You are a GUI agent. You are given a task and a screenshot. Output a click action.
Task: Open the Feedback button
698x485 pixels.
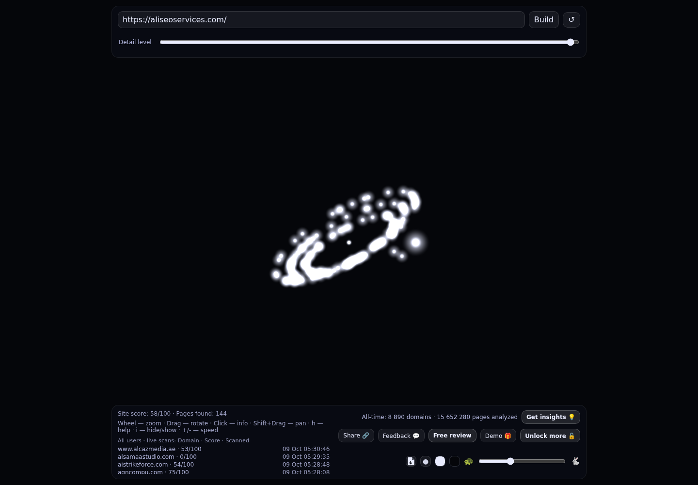pyautogui.click(x=401, y=436)
